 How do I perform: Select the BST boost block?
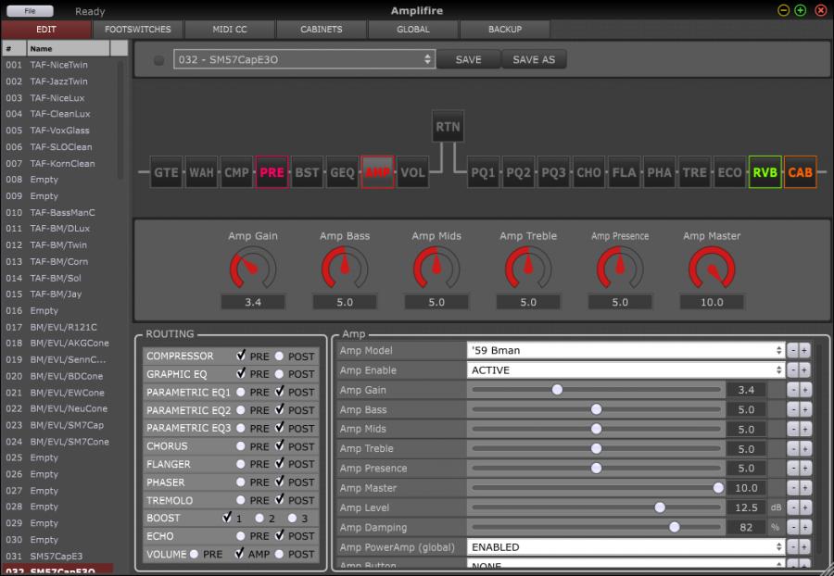pos(307,172)
